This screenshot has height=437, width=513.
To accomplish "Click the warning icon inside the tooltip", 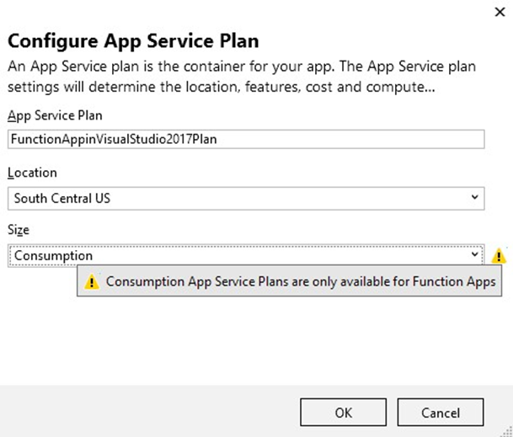I will click(91, 283).
